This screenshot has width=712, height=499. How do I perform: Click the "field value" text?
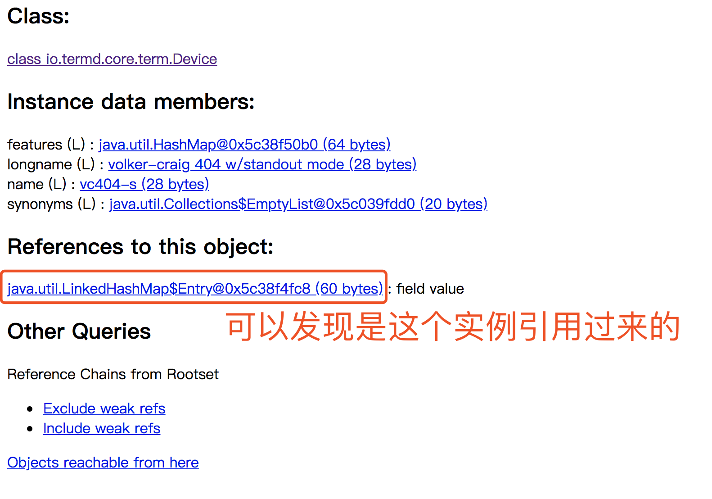430,289
